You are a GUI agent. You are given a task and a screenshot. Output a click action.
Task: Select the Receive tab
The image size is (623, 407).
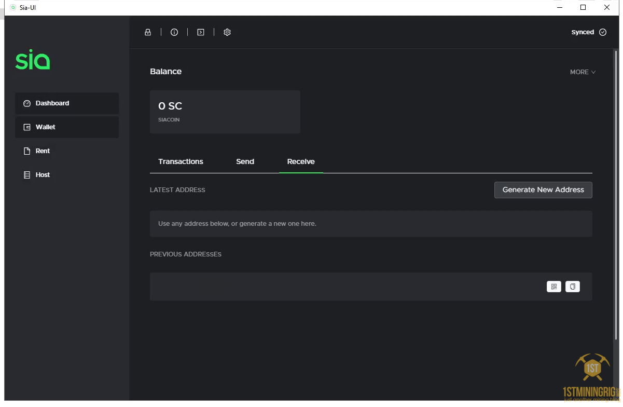(x=301, y=161)
